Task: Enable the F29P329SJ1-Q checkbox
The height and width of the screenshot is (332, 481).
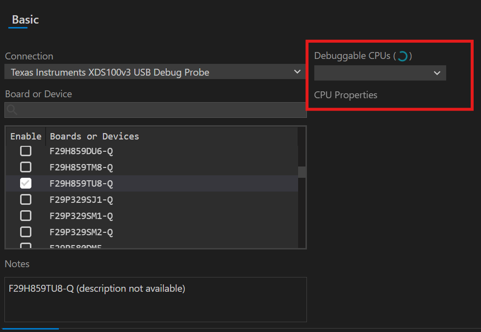Action: tap(26, 199)
